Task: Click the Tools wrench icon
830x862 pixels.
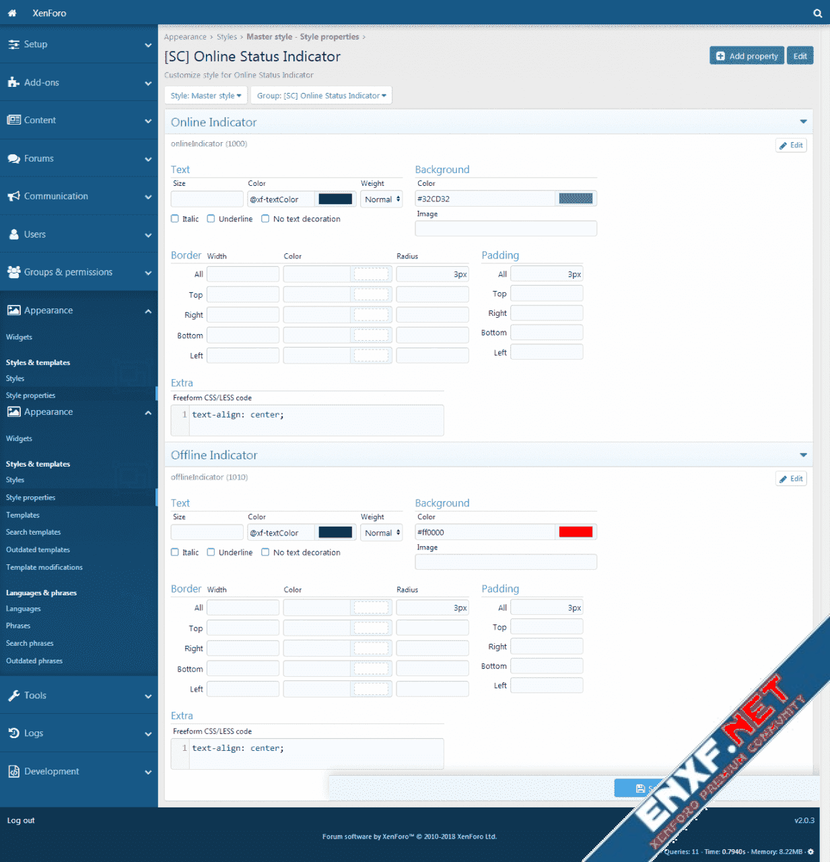Action: [x=13, y=696]
